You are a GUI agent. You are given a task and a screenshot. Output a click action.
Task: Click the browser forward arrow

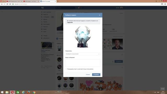4,4
